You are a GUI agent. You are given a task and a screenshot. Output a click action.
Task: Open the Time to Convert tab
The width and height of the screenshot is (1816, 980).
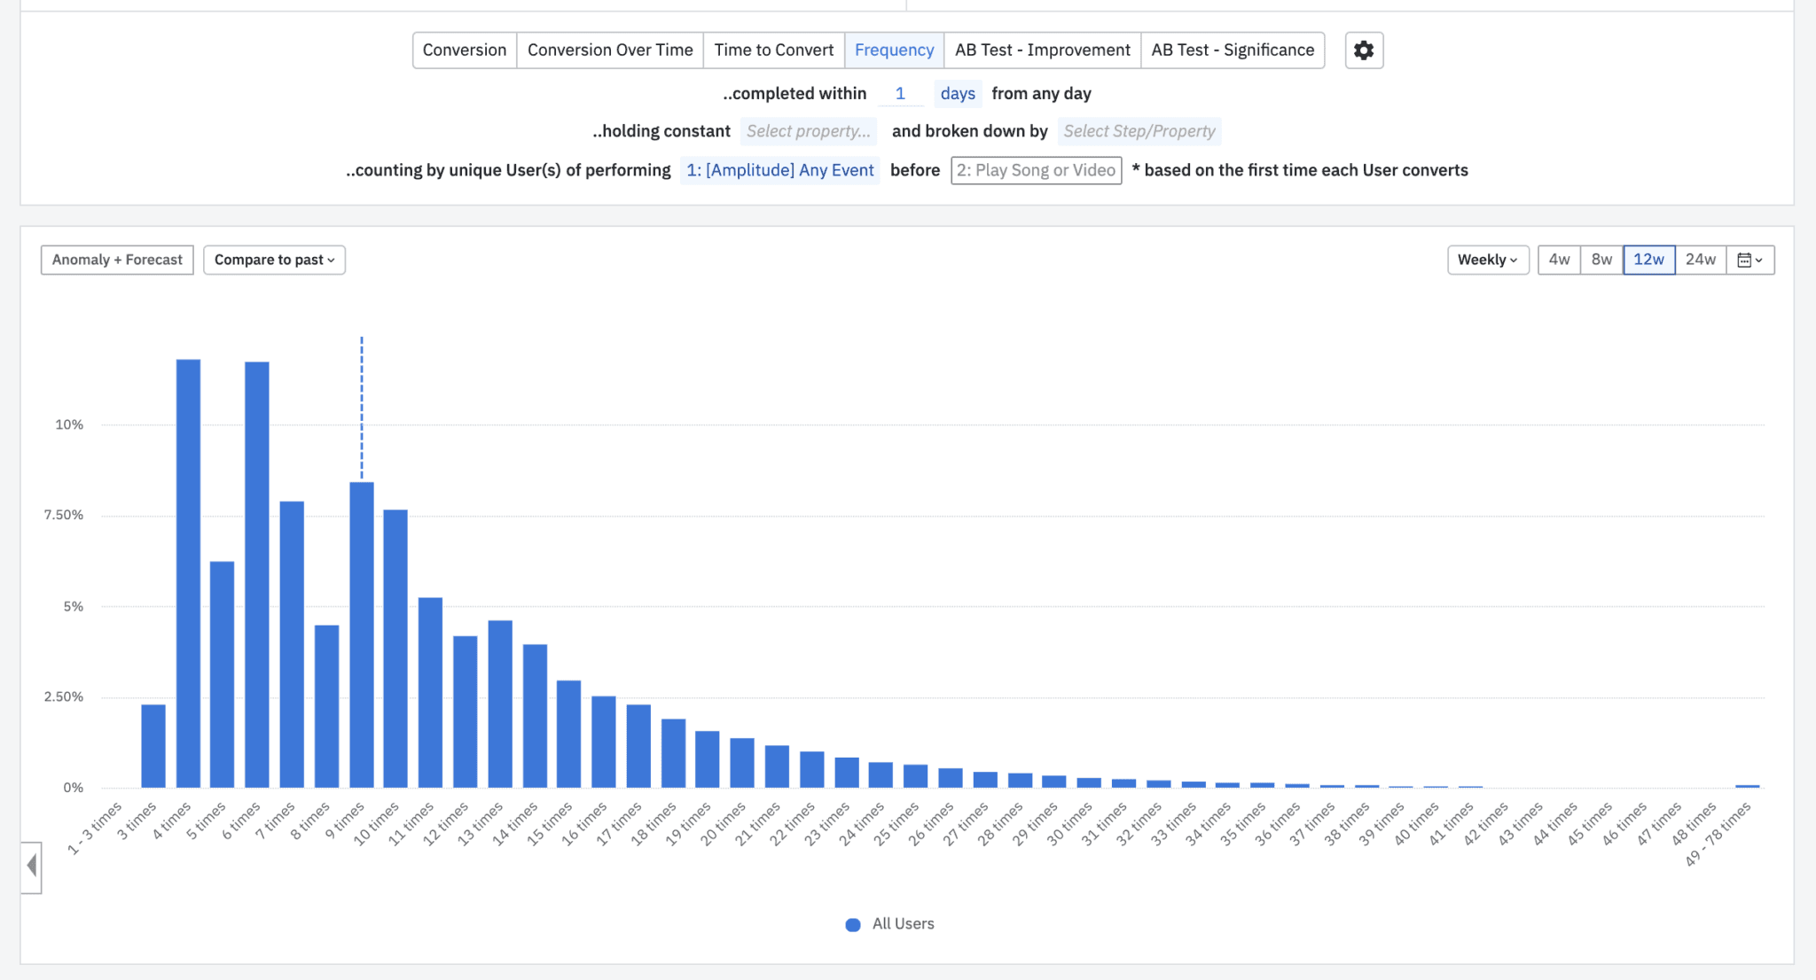[x=773, y=51]
